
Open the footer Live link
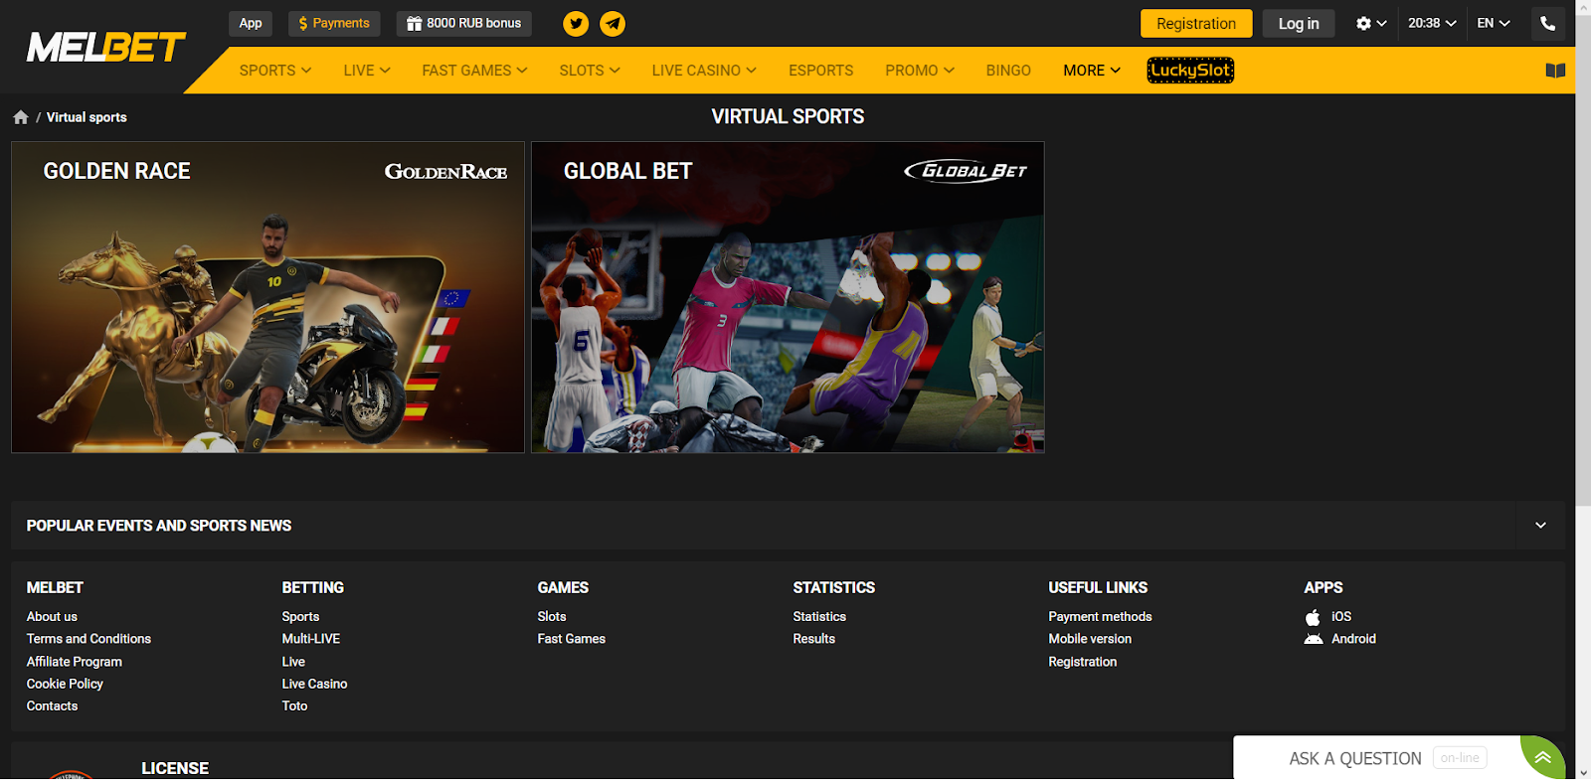(293, 662)
